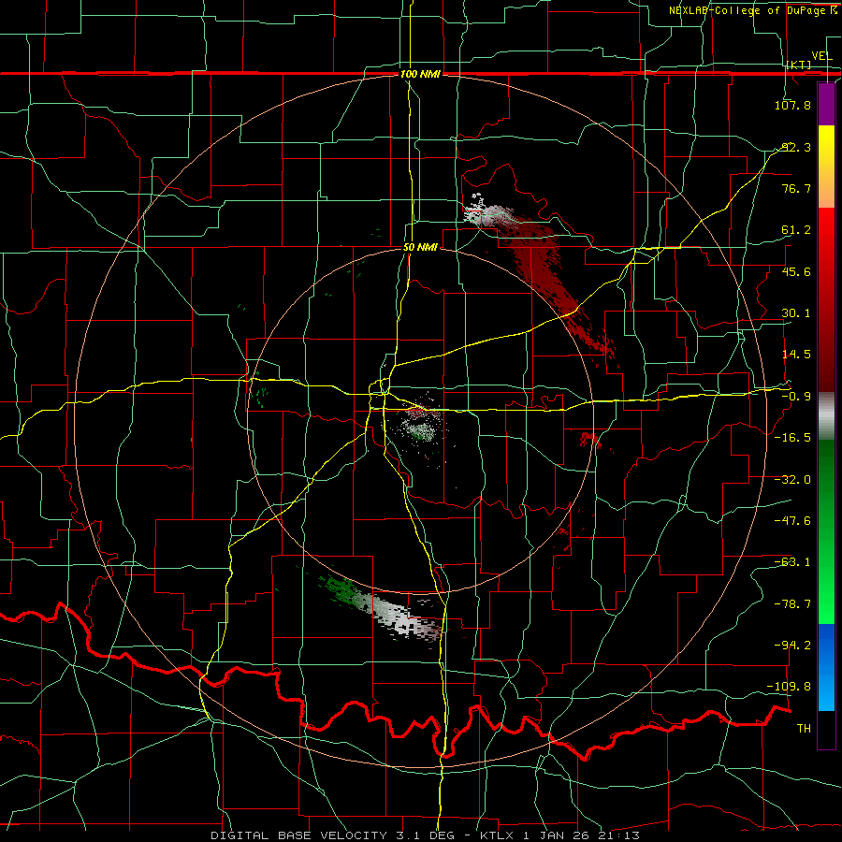Click the 45.6 legend value
Viewport: 842px width, 842px height.
pos(796,271)
